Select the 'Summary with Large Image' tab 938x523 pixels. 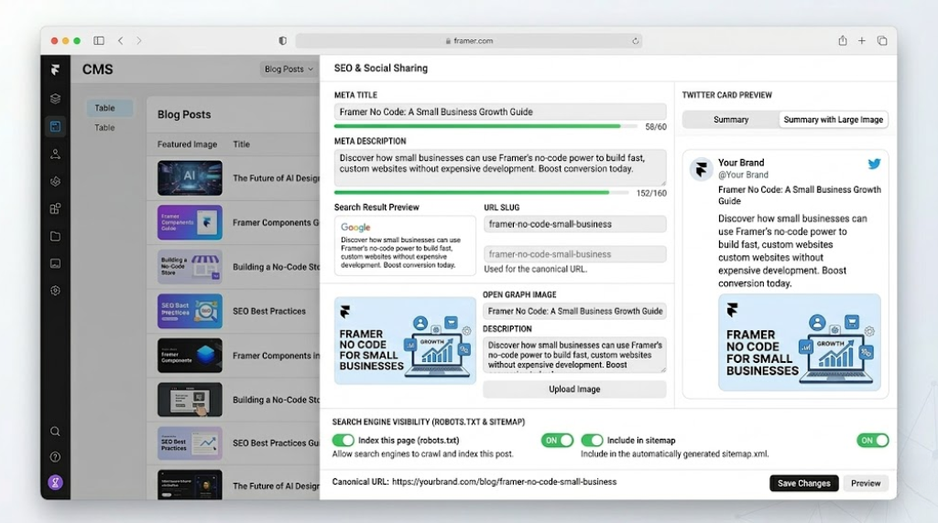833,120
